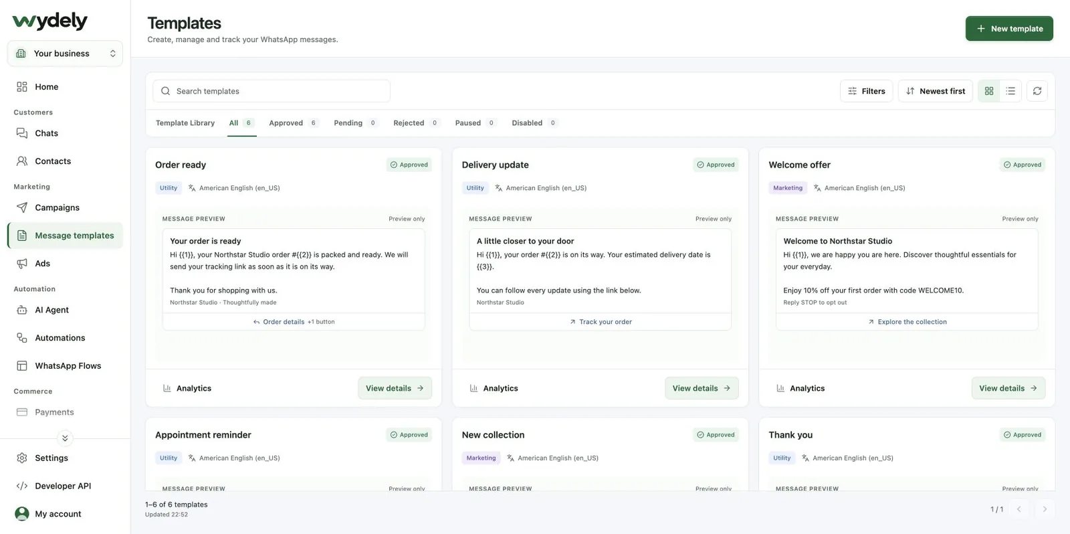1070x534 pixels.
Task: Click the Campaigns paper plane icon
Action: [x=22, y=207]
